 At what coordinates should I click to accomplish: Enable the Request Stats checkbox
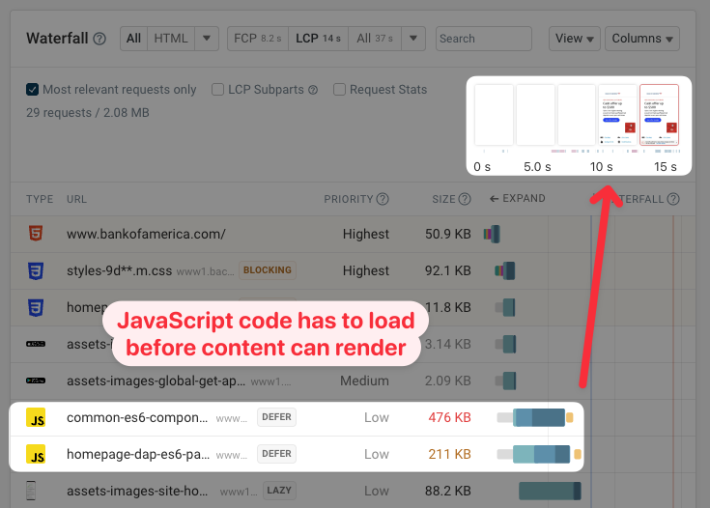point(339,90)
